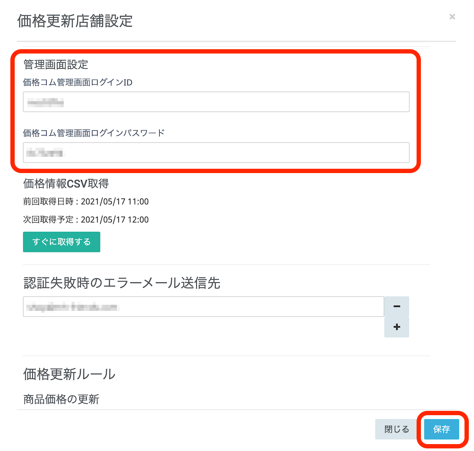Click the 価格情報CSV取得 heading
The width and height of the screenshot is (474, 451).
pyautogui.click(x=66, y=184)
